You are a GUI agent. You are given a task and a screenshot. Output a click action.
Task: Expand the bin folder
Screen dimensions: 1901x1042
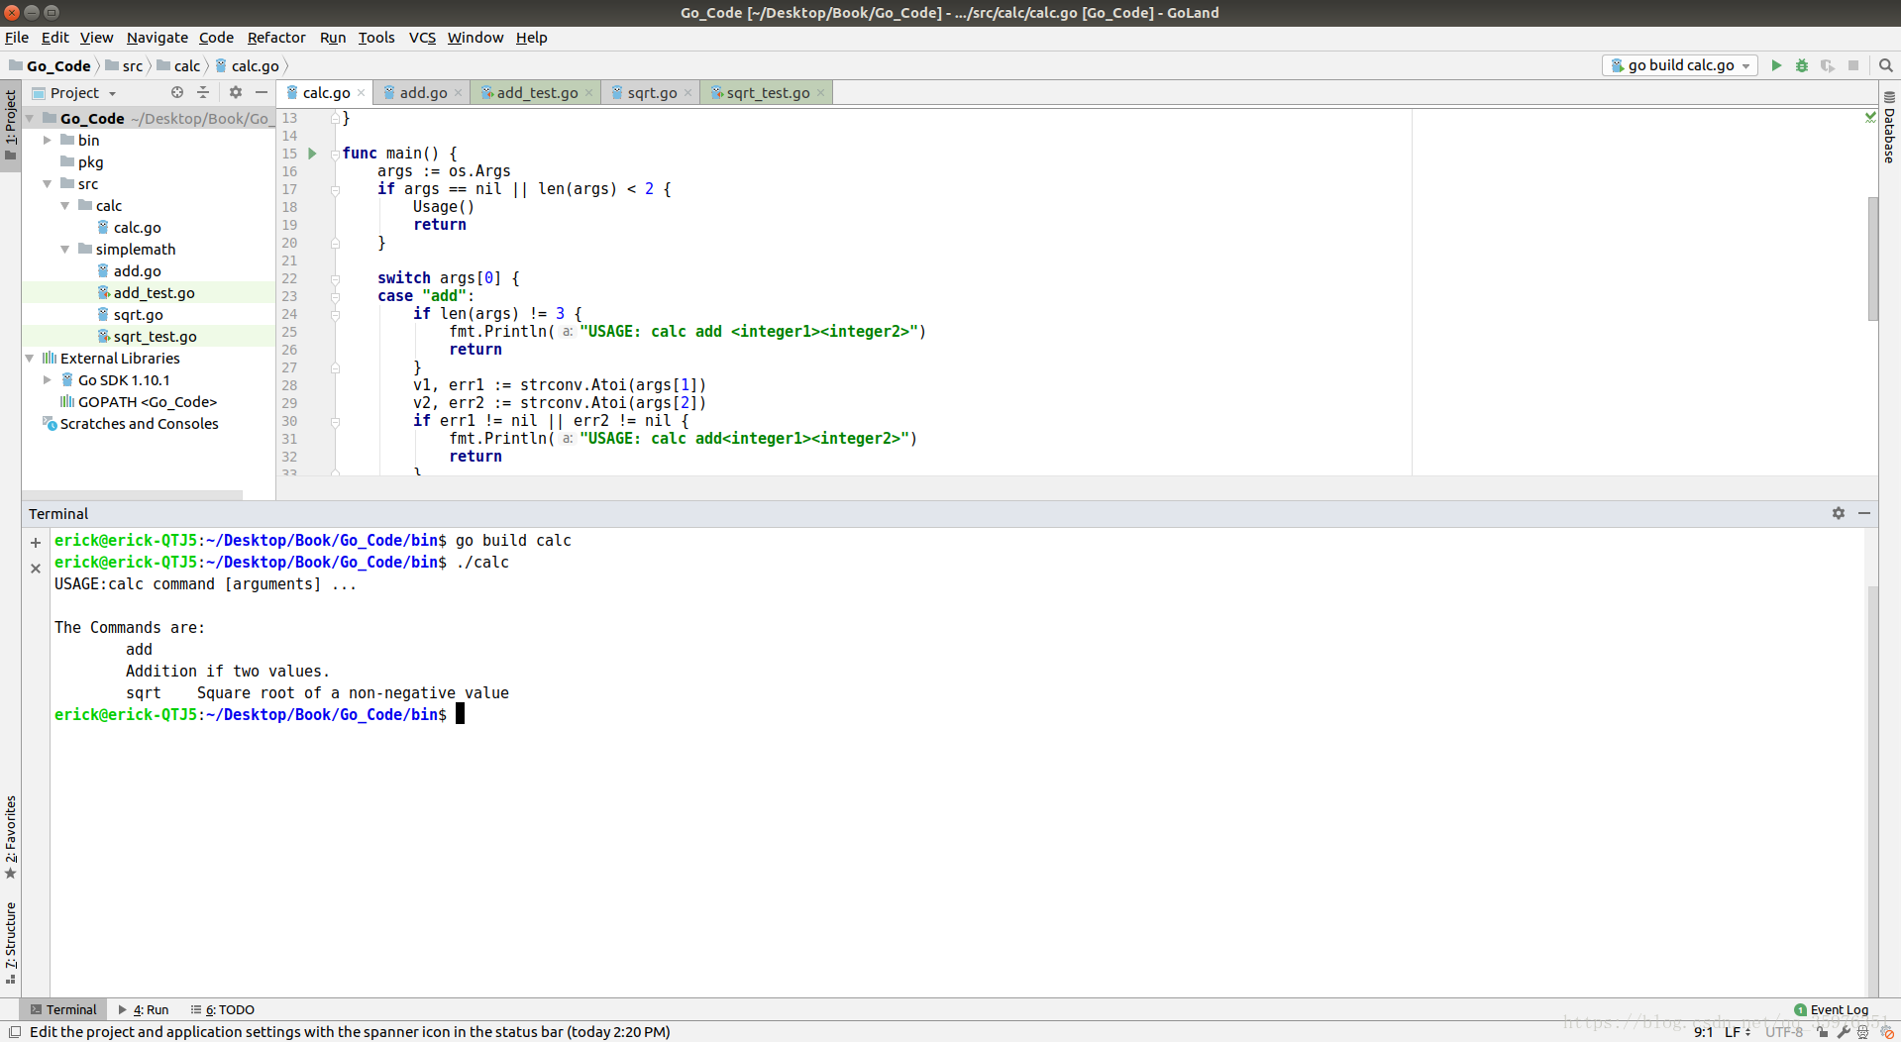pos(48,141)
